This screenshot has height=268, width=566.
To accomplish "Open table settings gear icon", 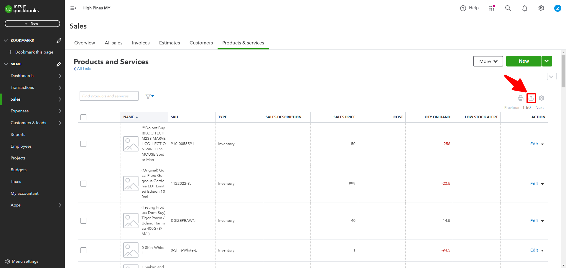I will tap(542, 98).
